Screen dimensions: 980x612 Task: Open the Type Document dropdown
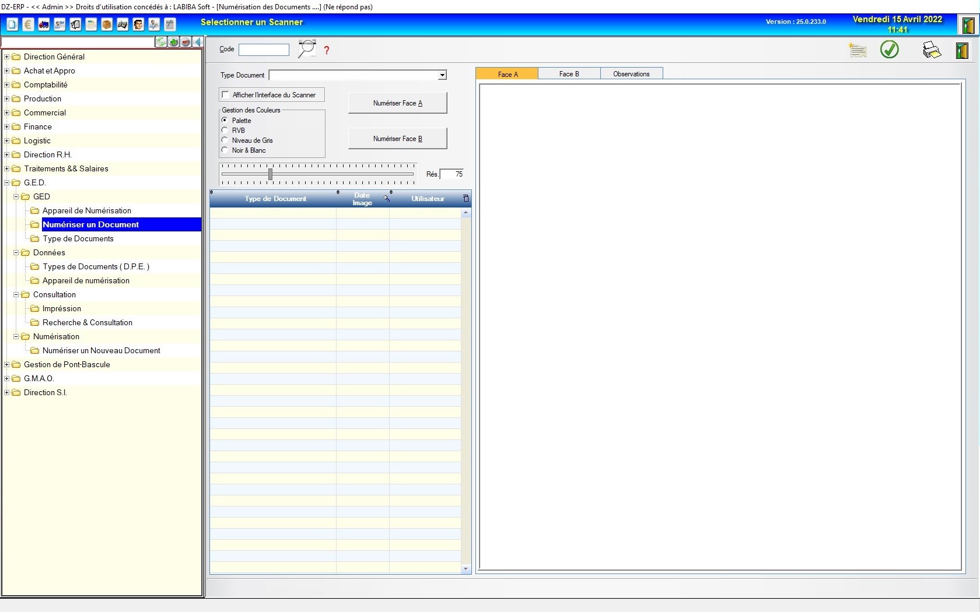pyautogui.click(x=442, y=75)
